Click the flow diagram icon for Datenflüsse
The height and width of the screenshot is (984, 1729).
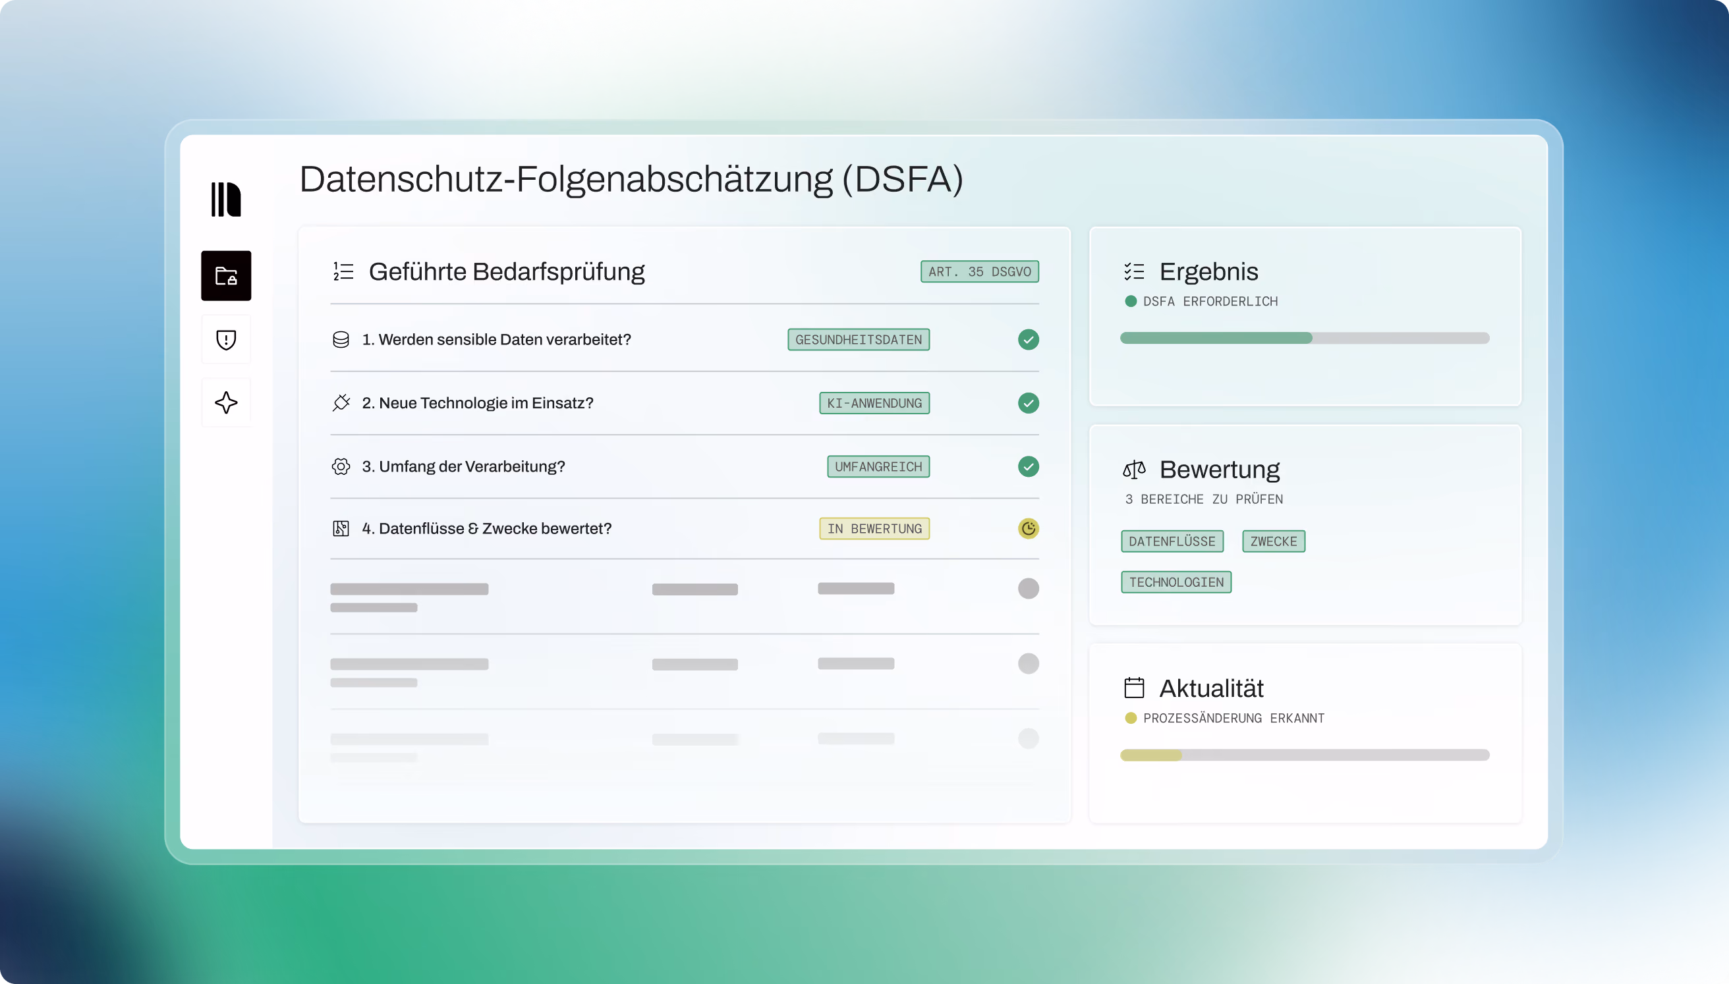pyautogui.click(x=341, y=528)
